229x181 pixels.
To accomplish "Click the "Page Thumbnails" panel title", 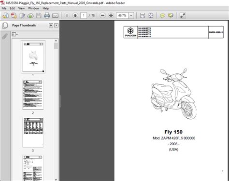I will tap(24, 26).
